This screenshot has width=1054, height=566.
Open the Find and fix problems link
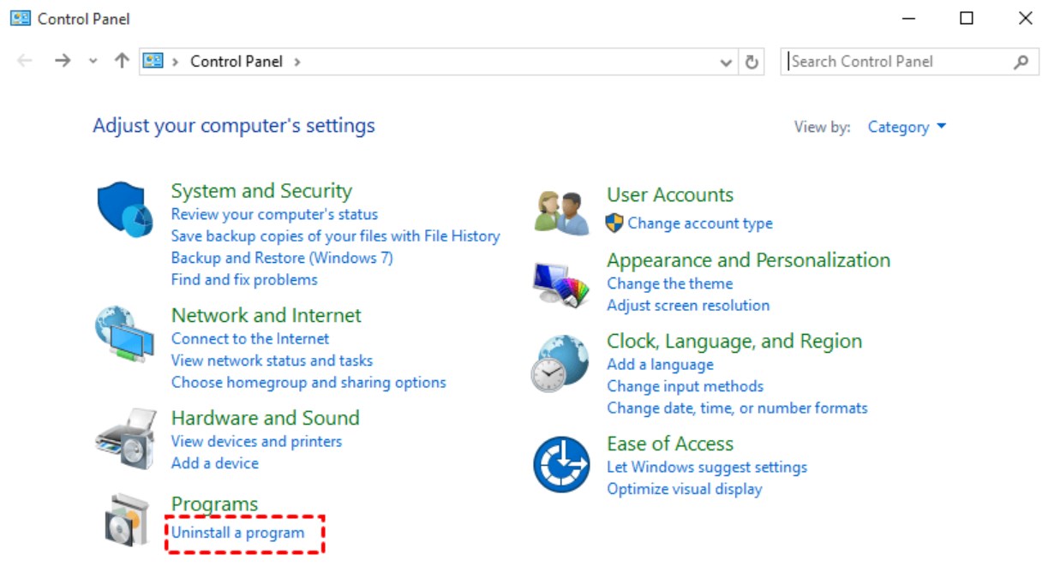click(x=244, y=280)
